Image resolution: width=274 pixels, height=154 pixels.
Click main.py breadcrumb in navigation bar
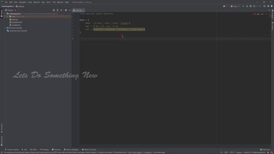tap(20, 6)
